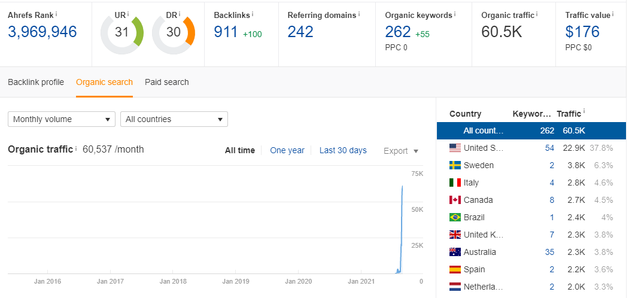
Task: Click Australia keyword count 35
Action: [549, 252]
